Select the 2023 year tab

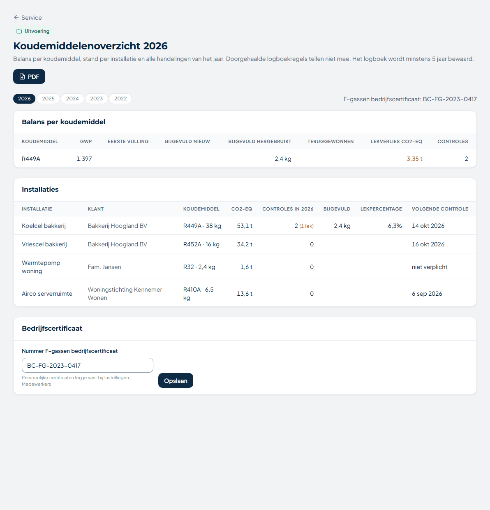[97, 99]
